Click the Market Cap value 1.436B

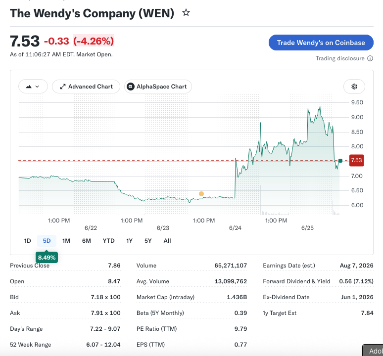237,297
